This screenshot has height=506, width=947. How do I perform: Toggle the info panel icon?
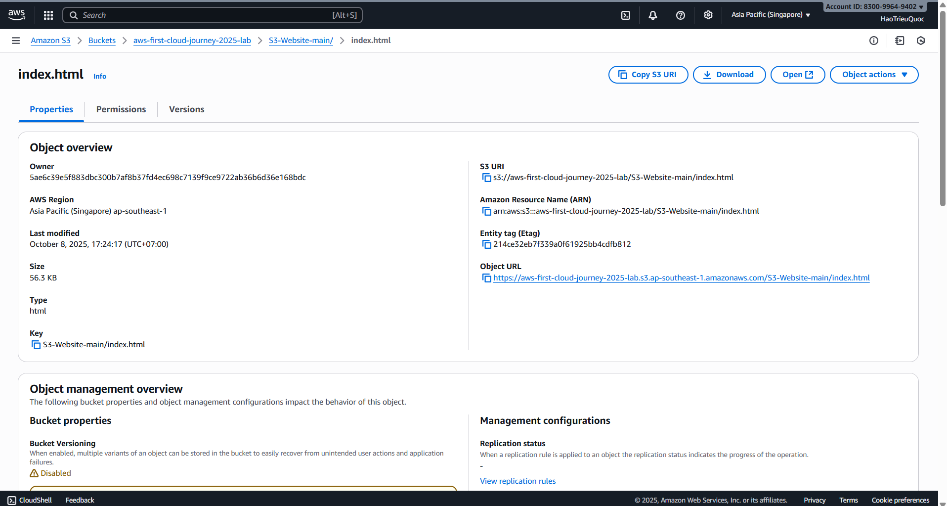click(x=873, y=41)
